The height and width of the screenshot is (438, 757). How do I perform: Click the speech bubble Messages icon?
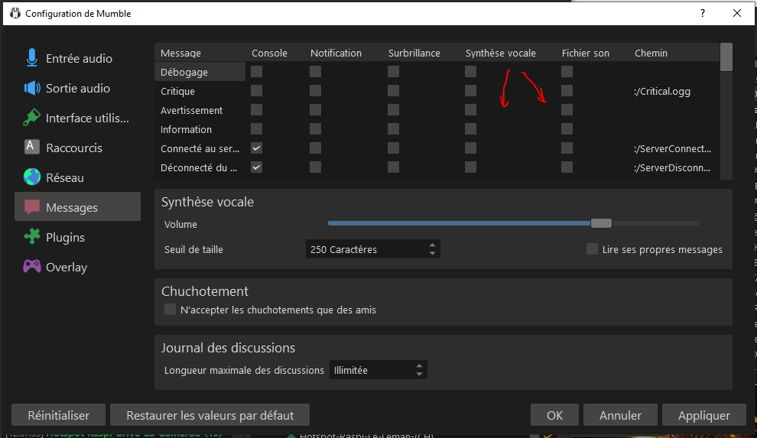click(x=32, y=207)
